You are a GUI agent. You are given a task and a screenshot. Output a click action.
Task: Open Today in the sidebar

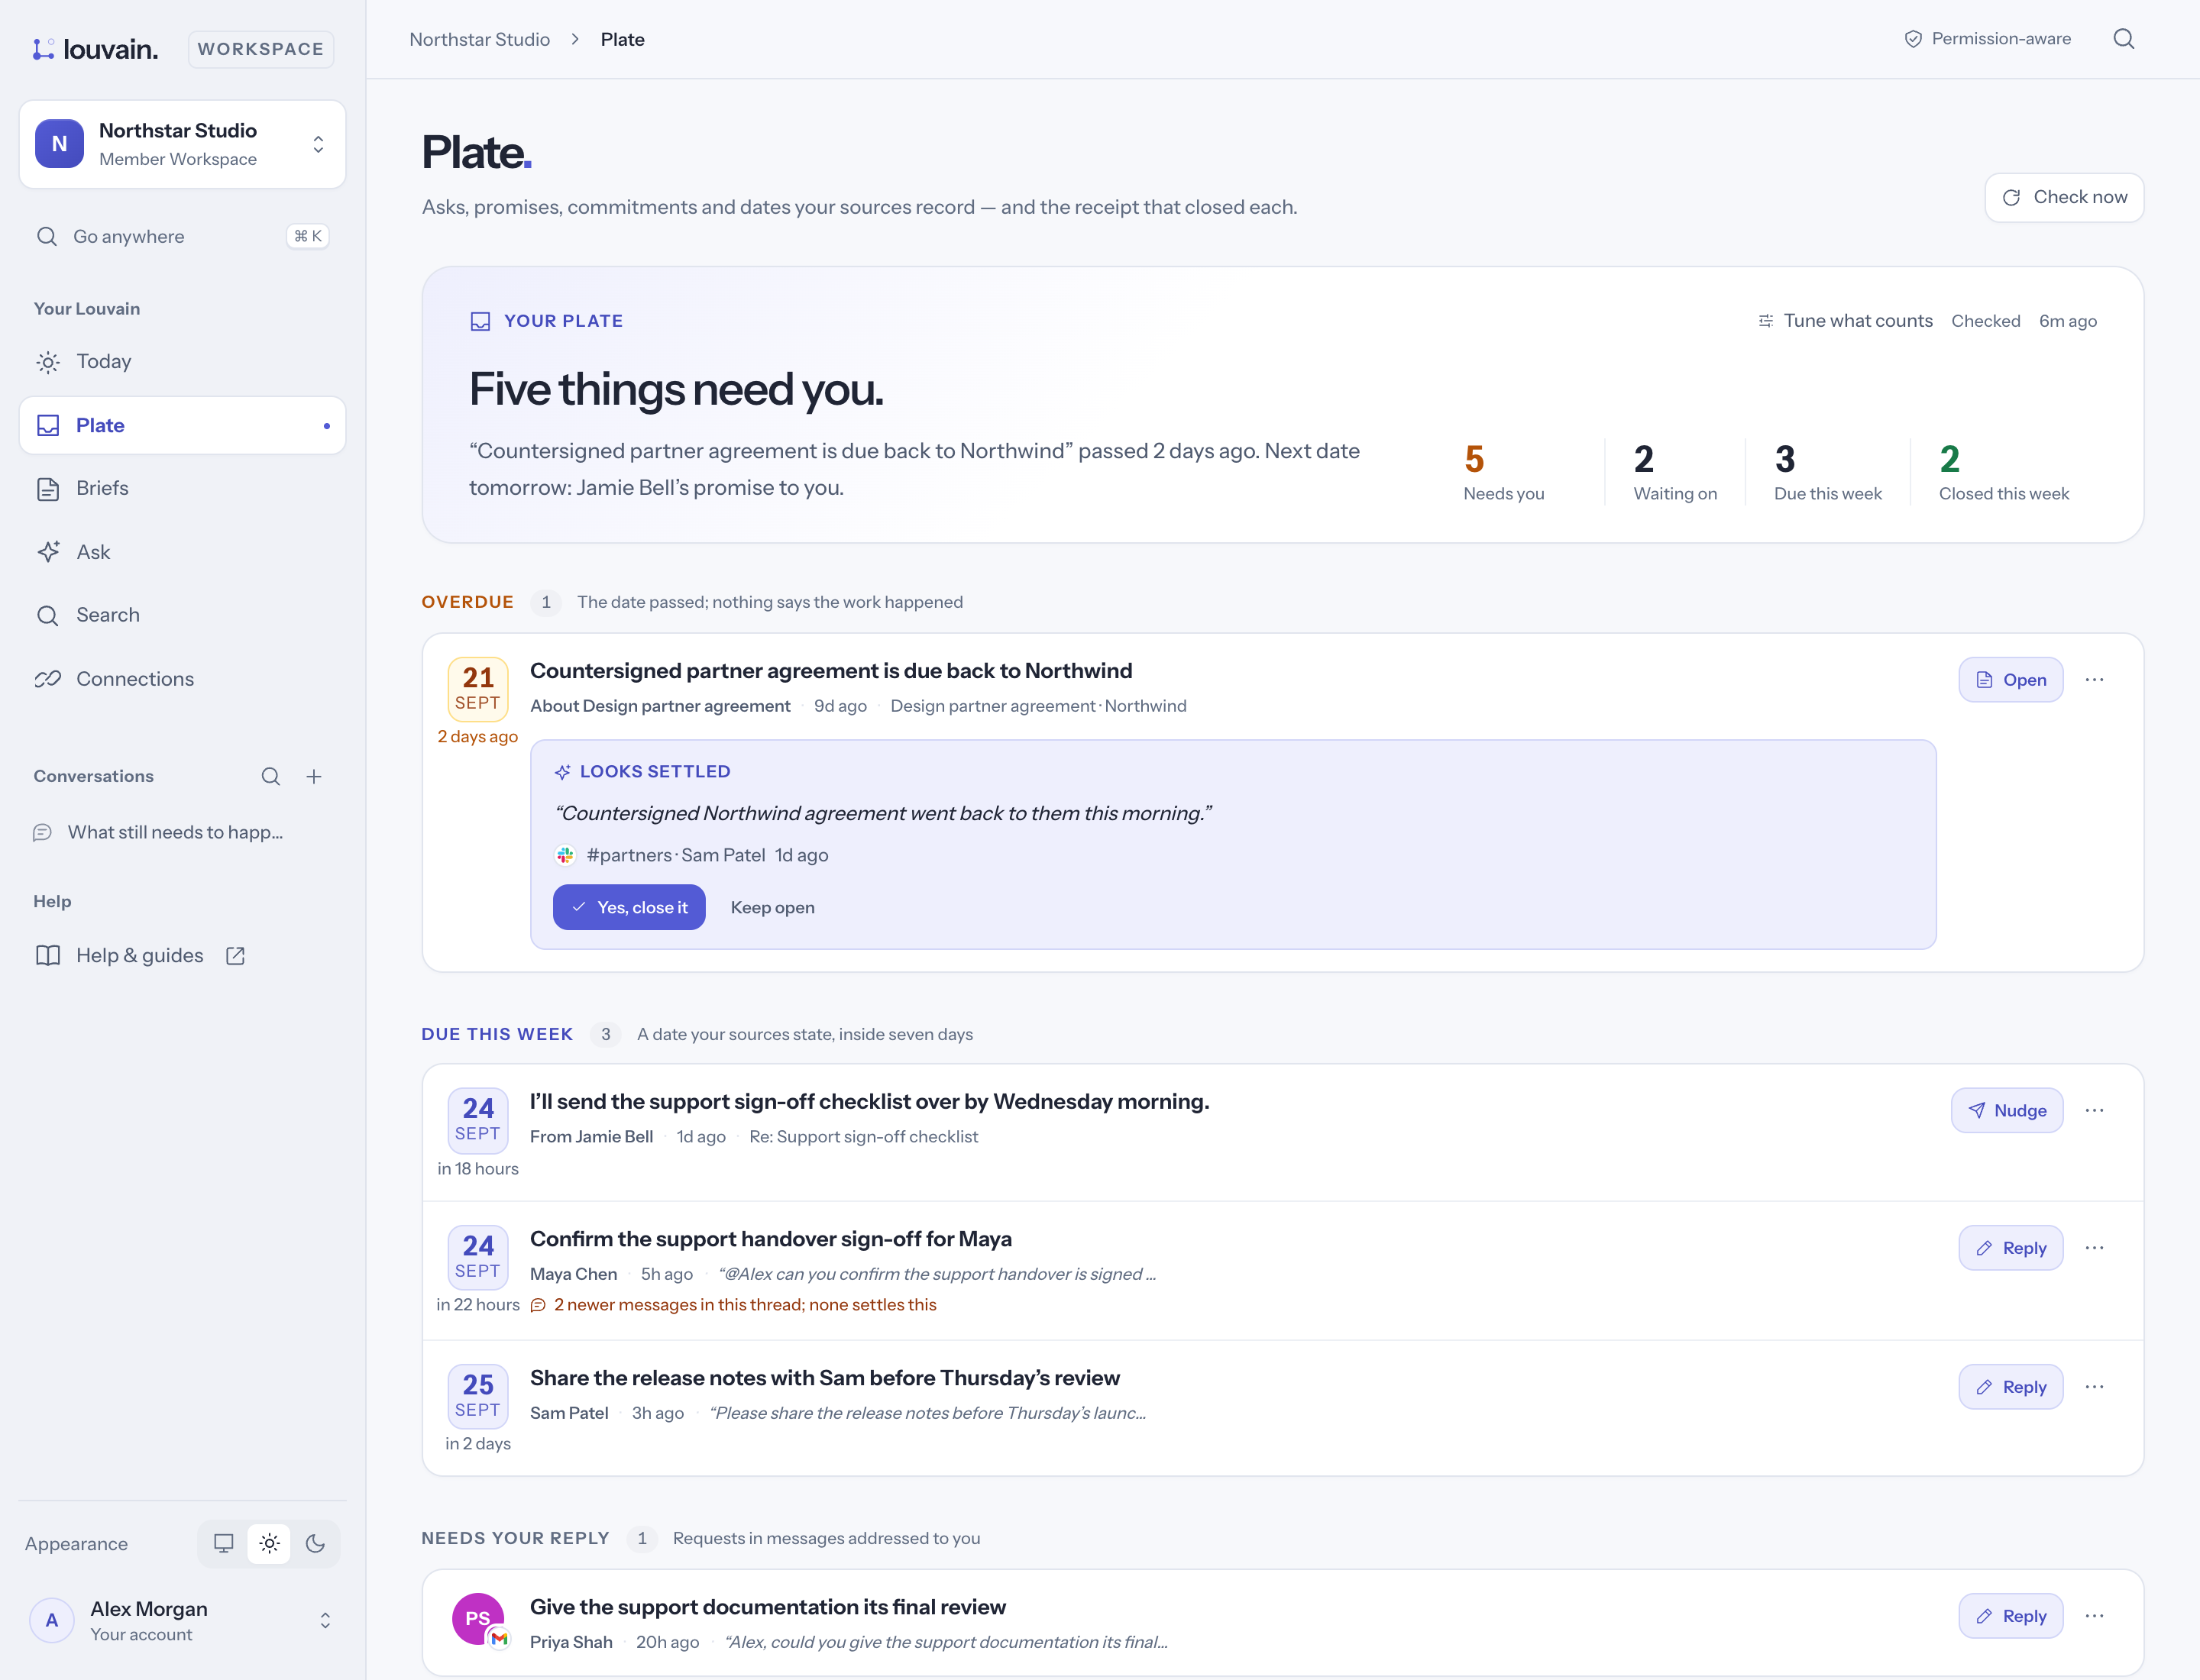[182, 361]
